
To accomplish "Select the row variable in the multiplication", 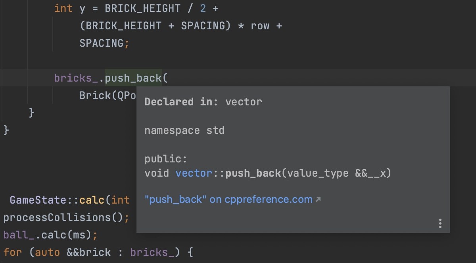I will pos(260,25).
